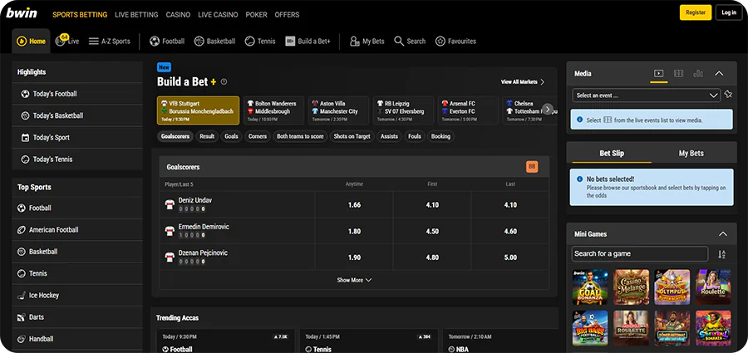Open Favourites star icon

(440, 41)
